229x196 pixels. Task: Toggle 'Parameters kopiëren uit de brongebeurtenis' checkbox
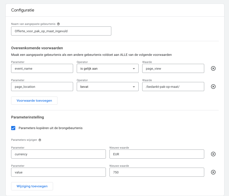[x=13, y=128]
